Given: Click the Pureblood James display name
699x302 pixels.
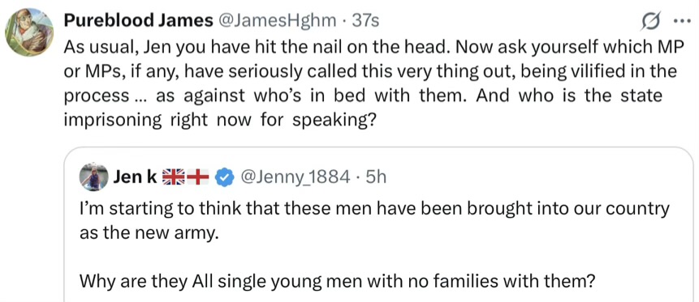Looking at the screenshot, I should click(x=138, y=21).
